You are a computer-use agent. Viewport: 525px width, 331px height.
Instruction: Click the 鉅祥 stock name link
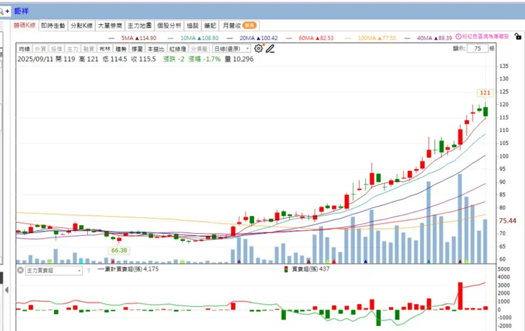pyautogui.click(x=21, y=11)
